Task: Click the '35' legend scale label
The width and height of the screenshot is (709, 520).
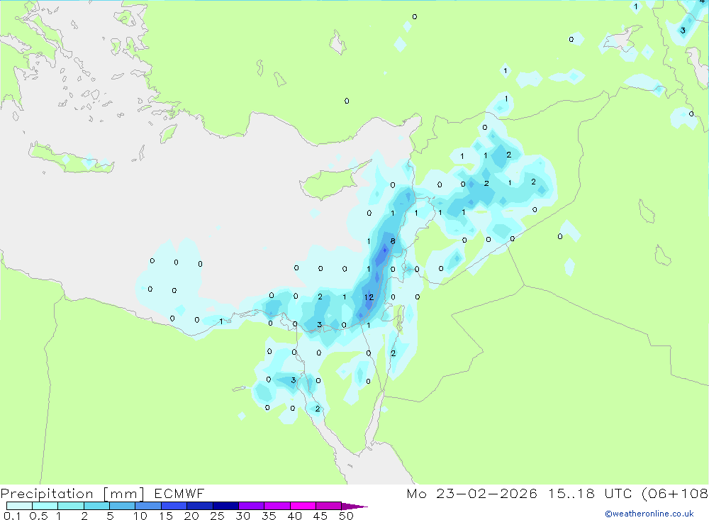Action: [269, 516]
